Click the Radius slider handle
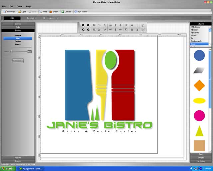Image resolution: width=213 pixels, height=171 pixels. click(11, 51)
